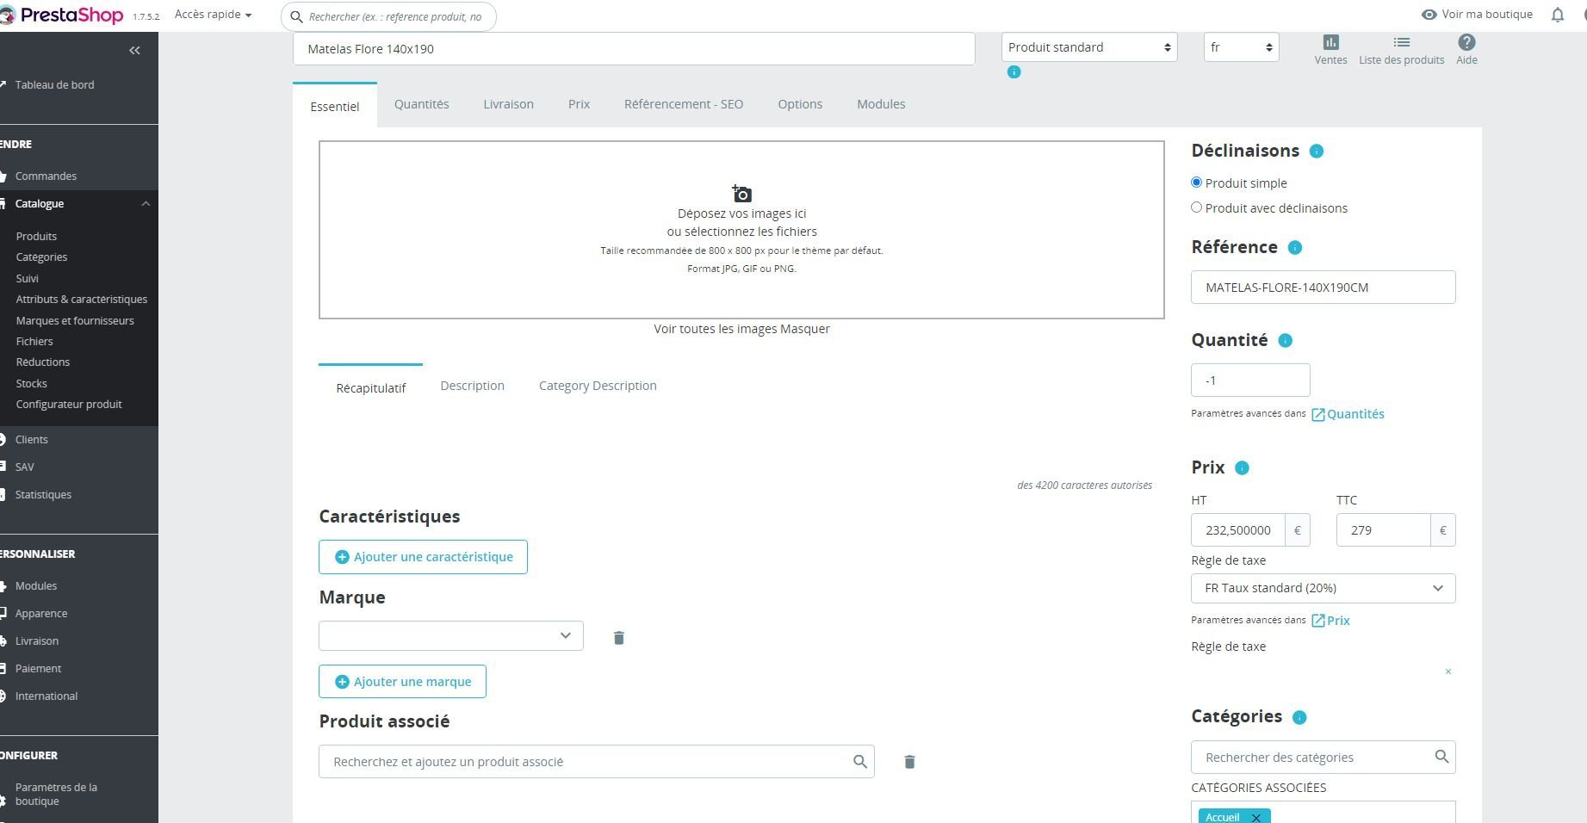This screenshot has height=823, width=1587.
Task: Remove the Accueil category tag
Action: [1256, 818]
